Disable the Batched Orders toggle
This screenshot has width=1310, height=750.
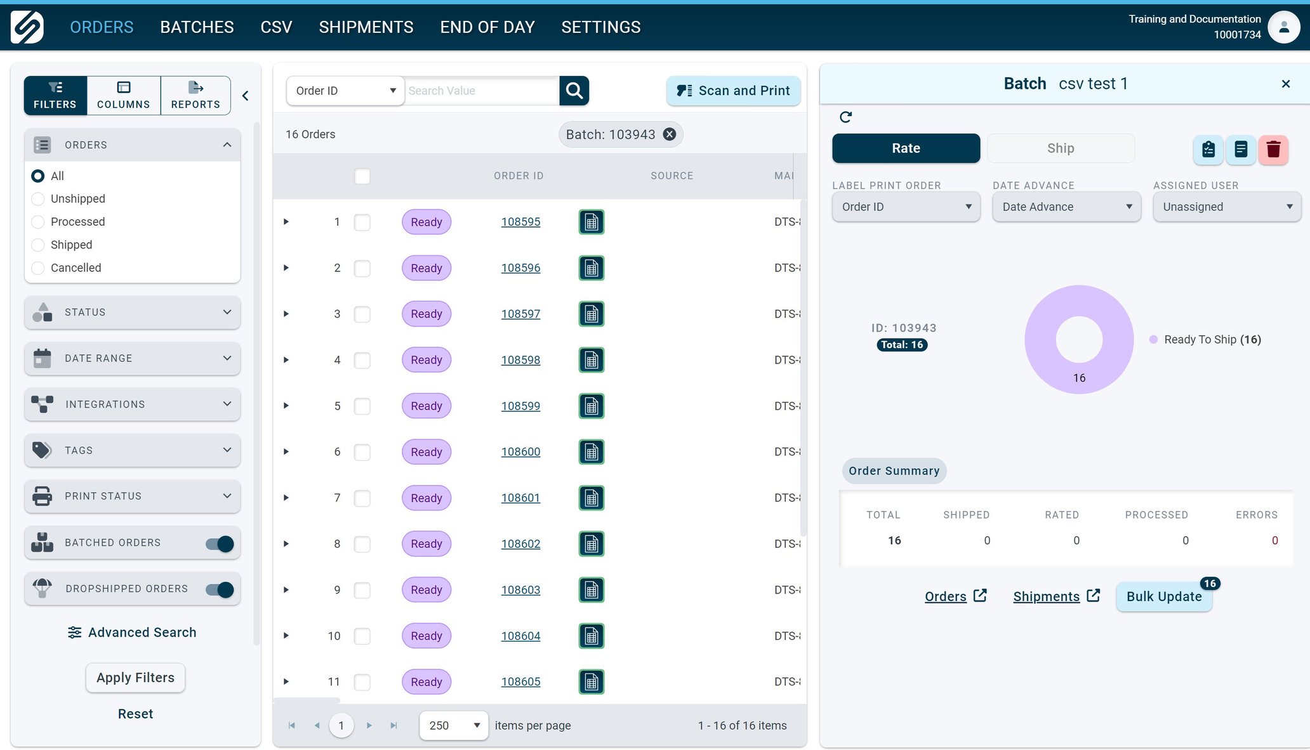point(218,543)
